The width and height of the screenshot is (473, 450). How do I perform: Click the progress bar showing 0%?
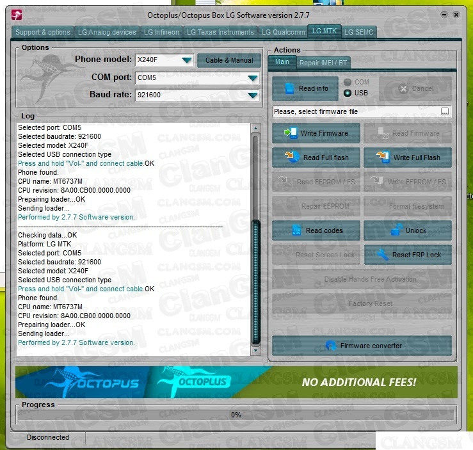[236, 415]
